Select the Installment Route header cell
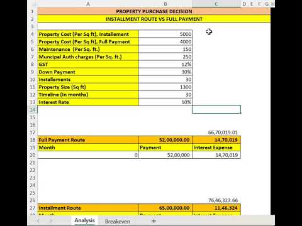This screenshot has height=226, width=302. click(x=88, y=208)
